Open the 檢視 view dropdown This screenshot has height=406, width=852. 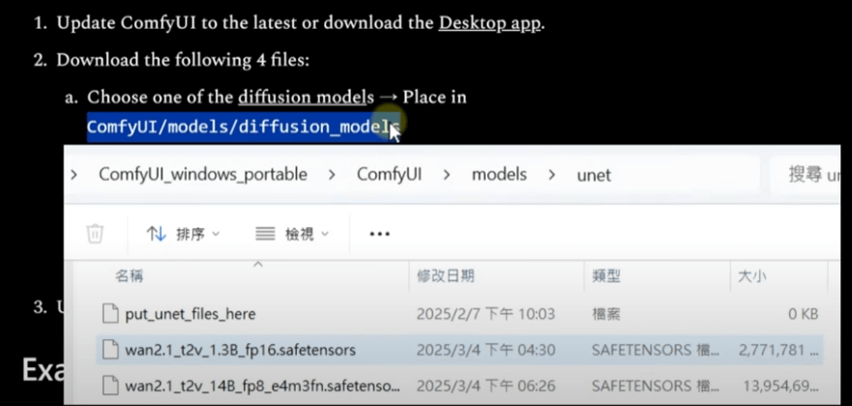(x=292, y=234)
